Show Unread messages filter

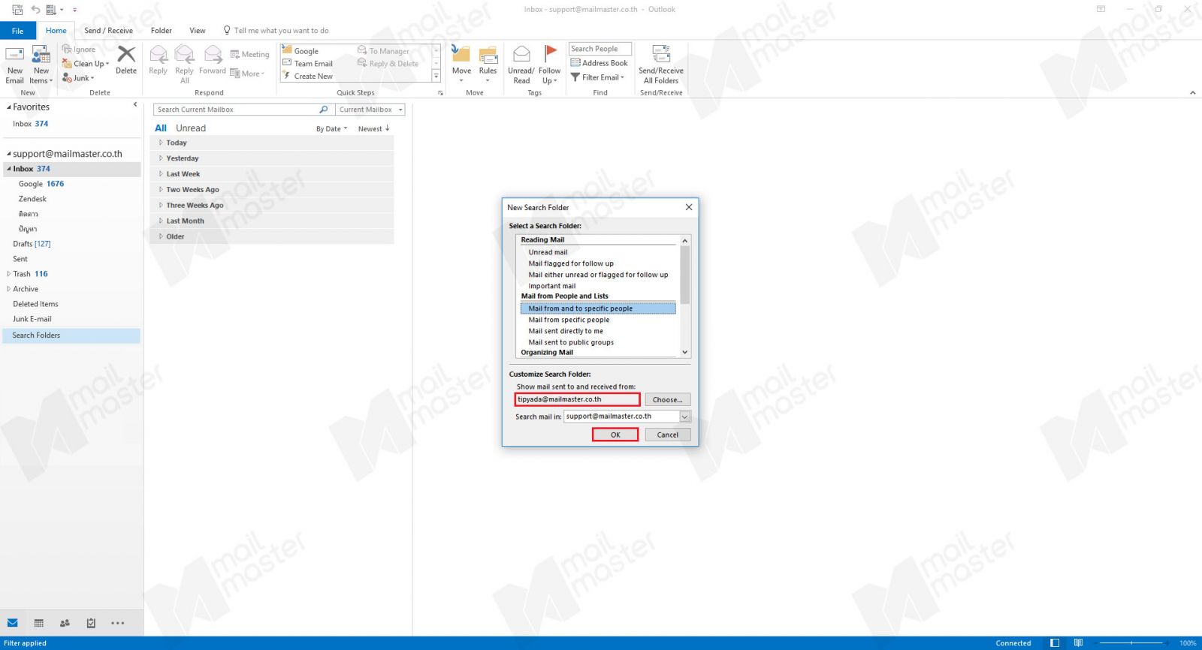point(191,128)
